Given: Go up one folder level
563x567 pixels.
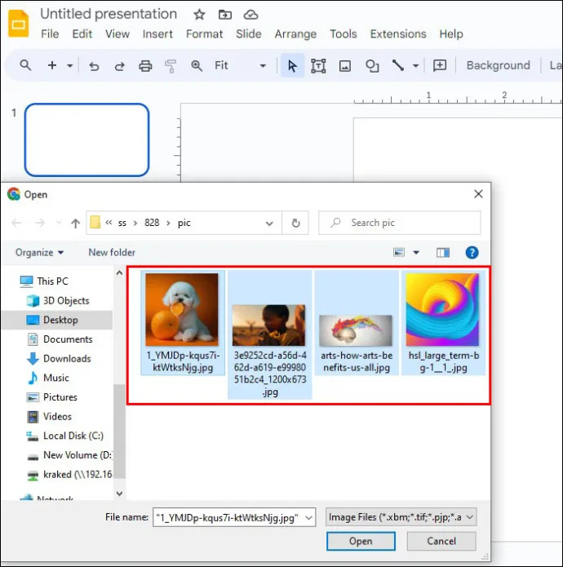Looking at the screenshot, I should pos(75,223).
